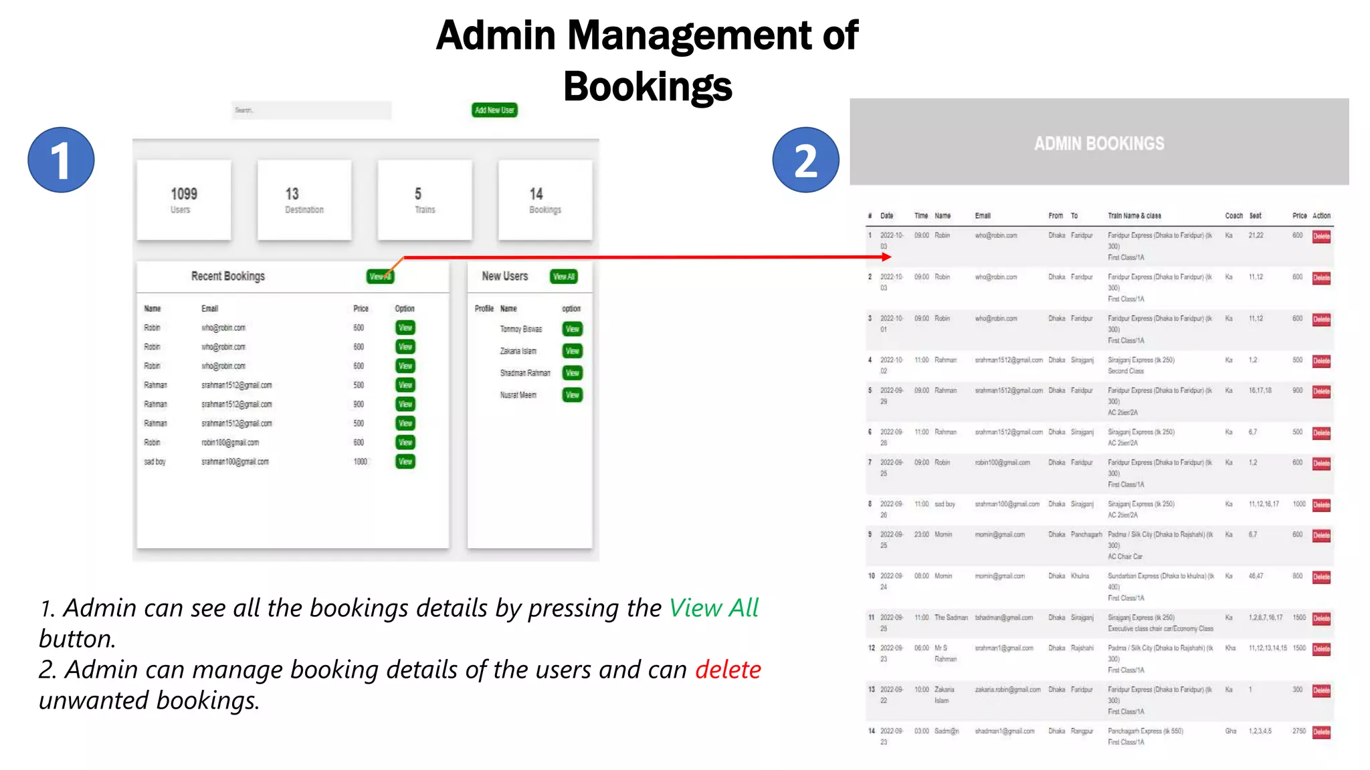View the sad boy booking priced 1000
This screenshot has height=770, width=1370.
405,462
